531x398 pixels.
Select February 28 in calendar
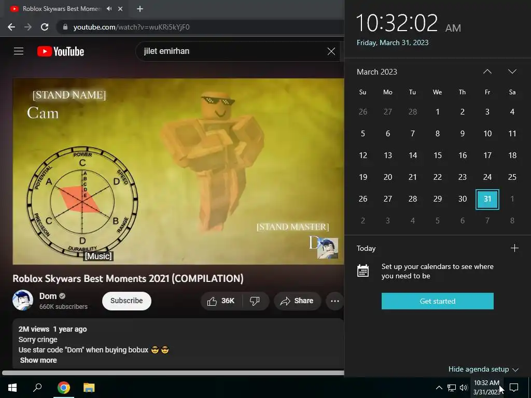412,112
